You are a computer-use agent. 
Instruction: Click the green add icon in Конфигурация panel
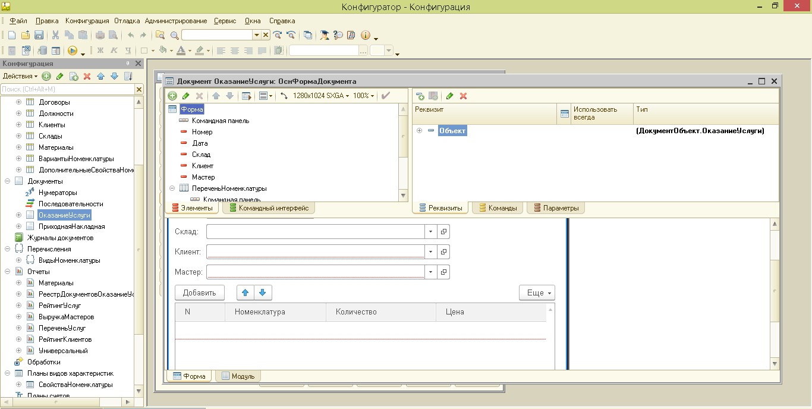coord(46,76)
